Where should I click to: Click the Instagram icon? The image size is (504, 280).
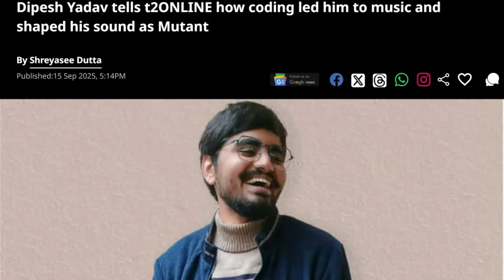pos(423,80)
